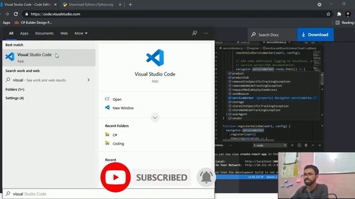Click the magnifier icon in the search box

click(x=8, y=193)
